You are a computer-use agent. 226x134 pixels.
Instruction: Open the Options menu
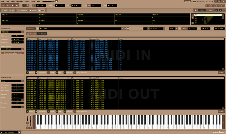[19, 1]
